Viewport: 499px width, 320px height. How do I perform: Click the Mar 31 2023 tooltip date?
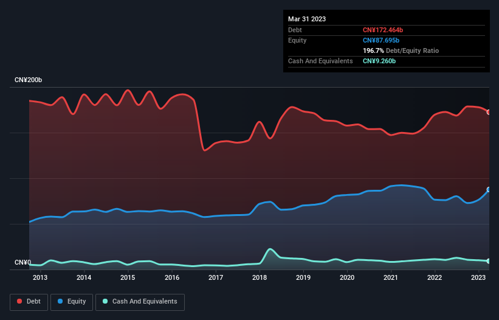click(x=307, y=19)
